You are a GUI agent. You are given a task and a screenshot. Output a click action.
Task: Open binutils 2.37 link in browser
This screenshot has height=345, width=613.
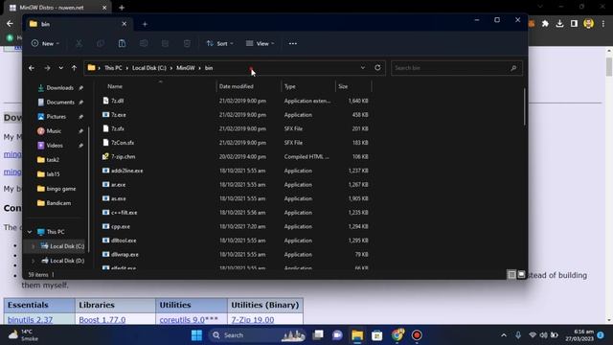(x=30, y=319)
